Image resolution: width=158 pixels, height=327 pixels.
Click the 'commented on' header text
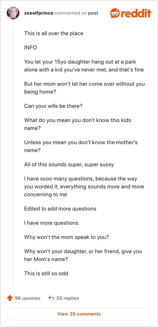(71, 13)
